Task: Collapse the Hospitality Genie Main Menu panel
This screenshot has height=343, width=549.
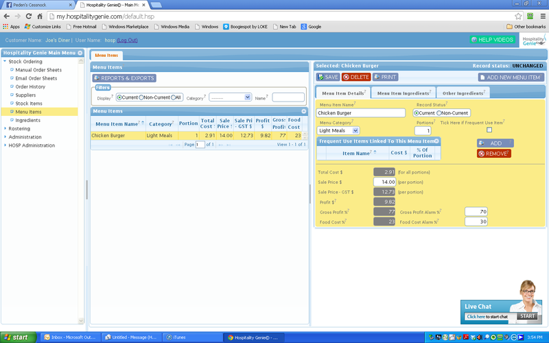Action: click(x=80, y=53)
